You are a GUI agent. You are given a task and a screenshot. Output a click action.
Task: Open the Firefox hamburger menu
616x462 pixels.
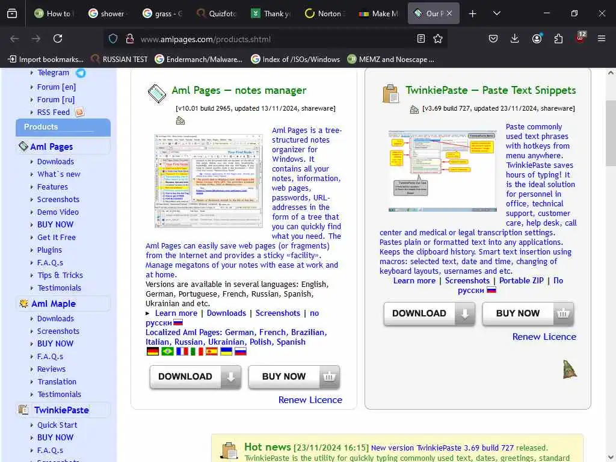602,38
